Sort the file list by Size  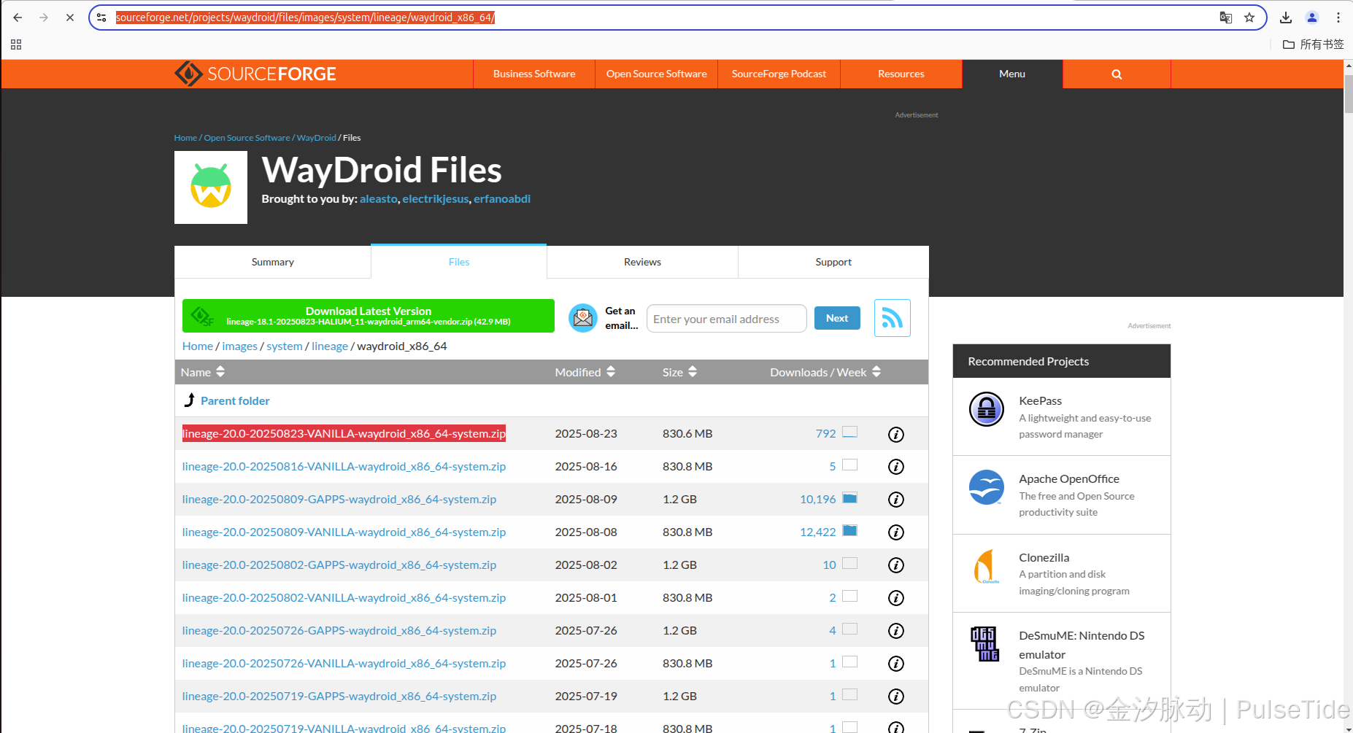click(679, 372)
